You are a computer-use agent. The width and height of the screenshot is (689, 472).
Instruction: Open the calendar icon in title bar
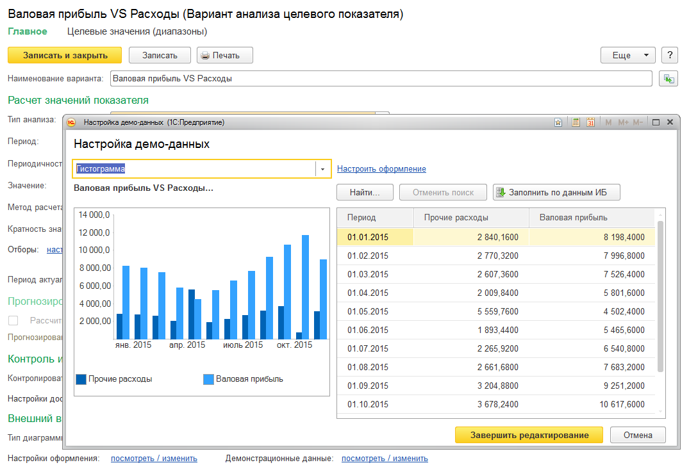point(590,122)
